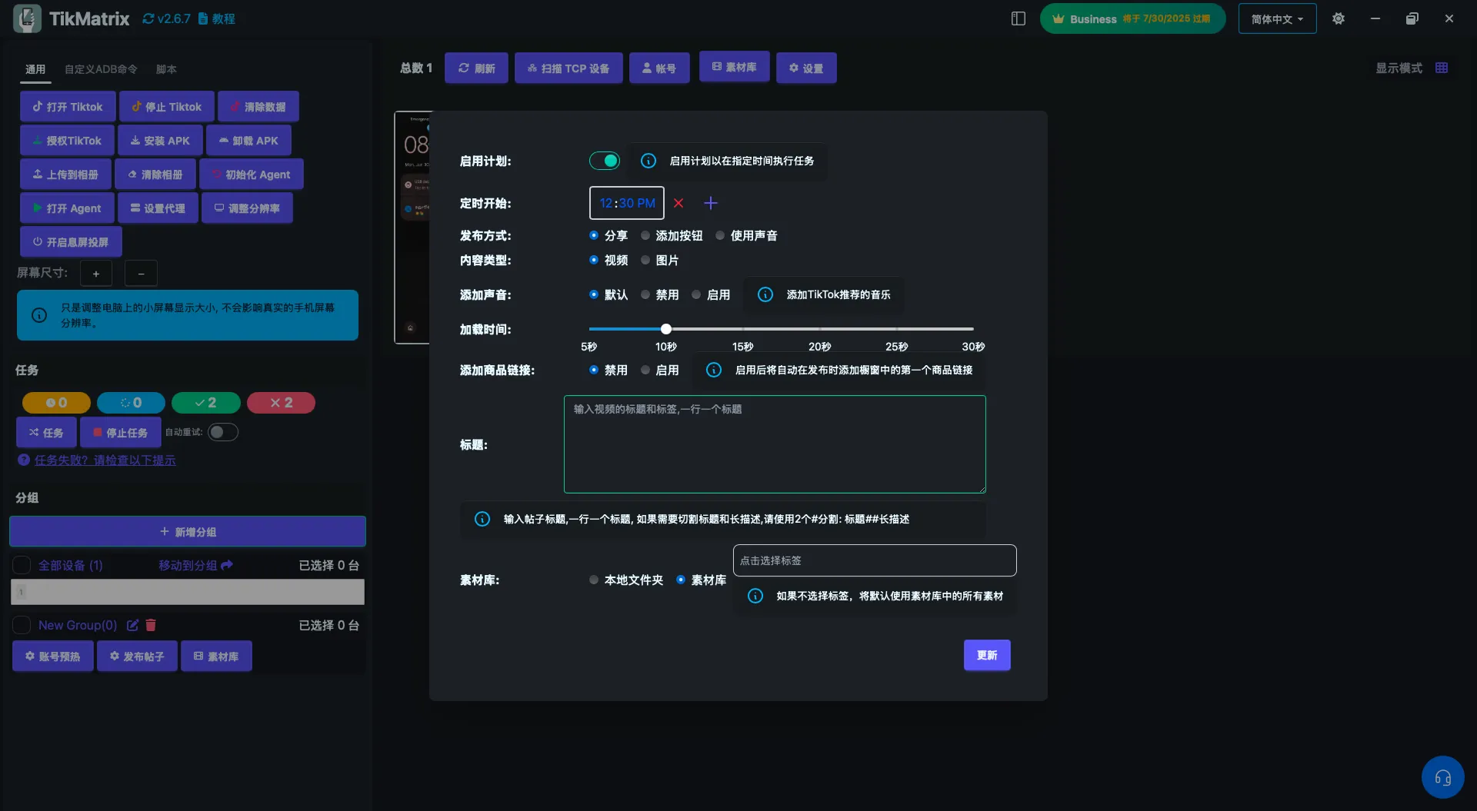
Task: Open the 脚本 tab
Action: click(x=166, y=69)
